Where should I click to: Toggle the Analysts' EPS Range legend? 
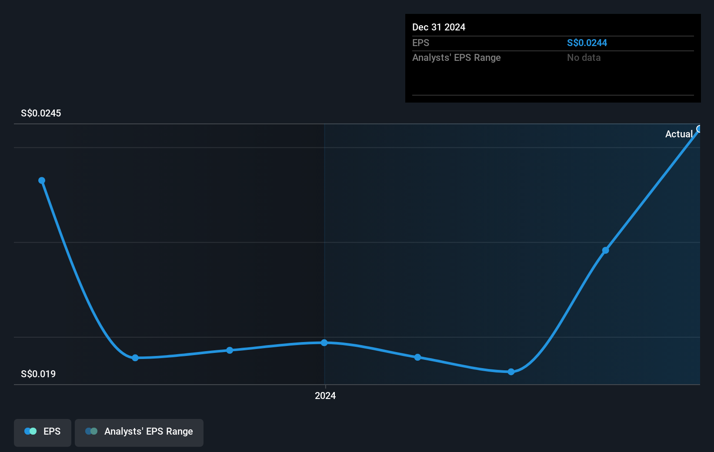click(x=139, y=432)
